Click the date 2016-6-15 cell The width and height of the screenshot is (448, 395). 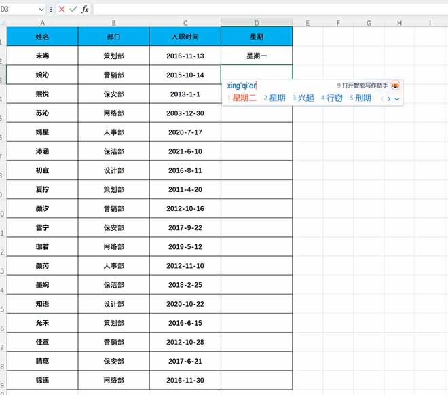coord(185,323)
